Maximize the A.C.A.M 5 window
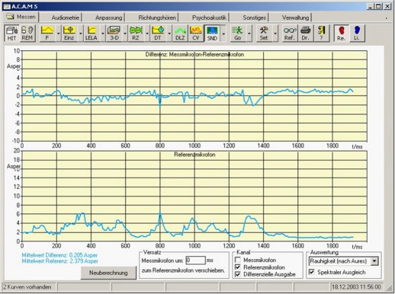The width and height of the screenshot is (395, 294). (378, 6)
